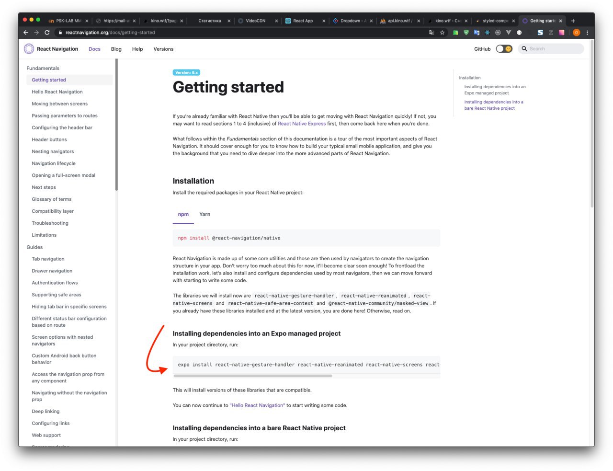Open the React Developer Tools extension
613x471 pixels.
point(487,33)
